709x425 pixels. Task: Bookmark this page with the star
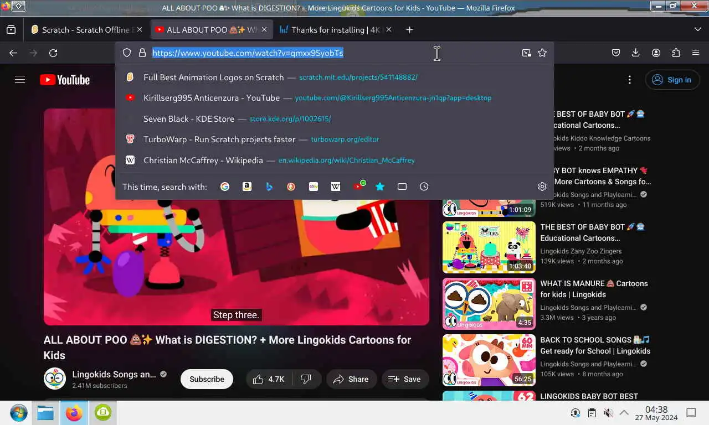coord(542,53)
